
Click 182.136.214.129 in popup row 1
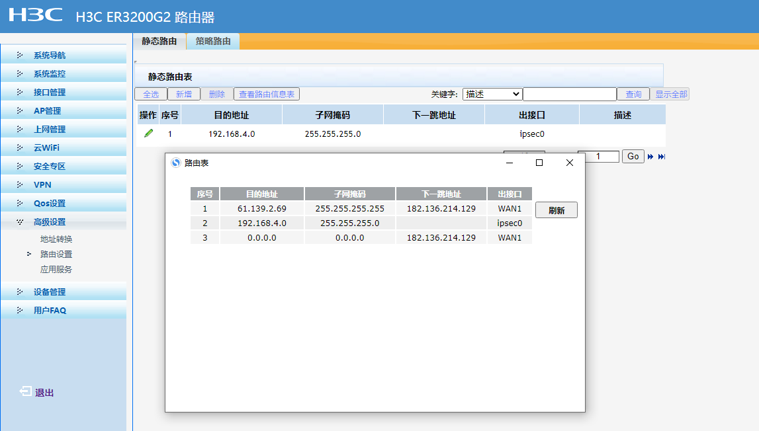[441, 208]
